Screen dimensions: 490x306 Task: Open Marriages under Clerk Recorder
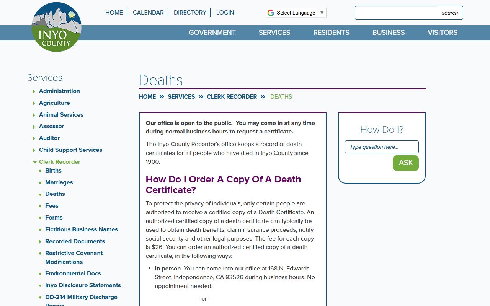[x=59, y=182]
